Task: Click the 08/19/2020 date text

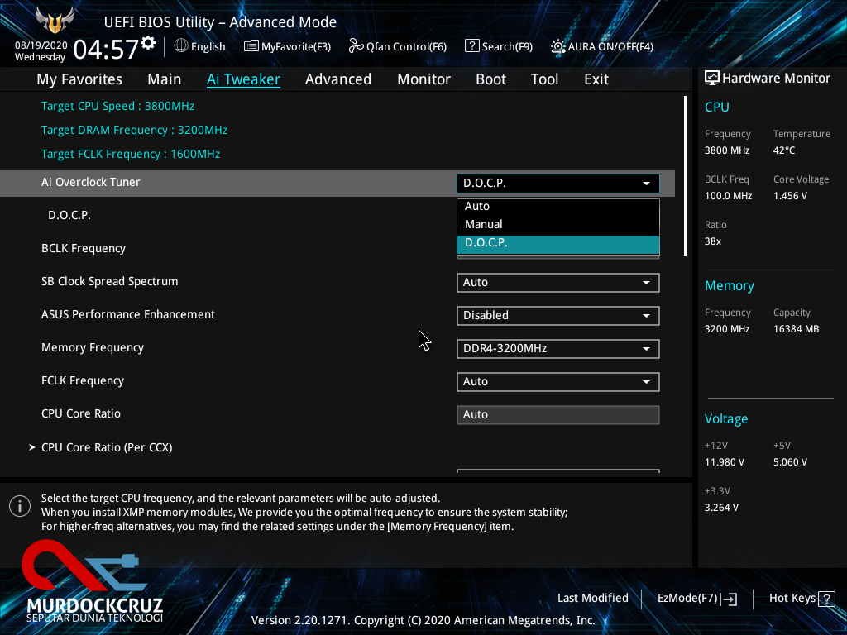Action: (x=41, y=45)
